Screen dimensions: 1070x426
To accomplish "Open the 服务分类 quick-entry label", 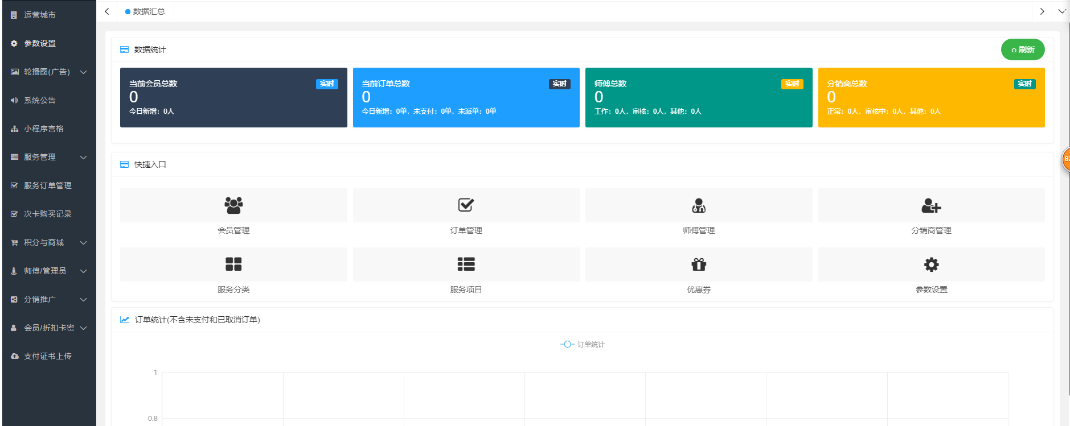I will coord(233,289).
